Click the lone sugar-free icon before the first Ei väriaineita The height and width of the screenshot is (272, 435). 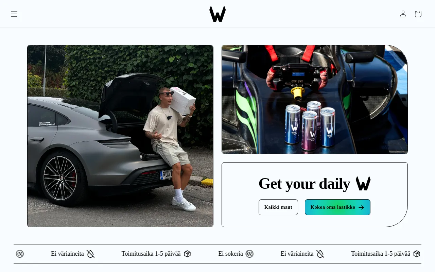(x=20, y=254)
